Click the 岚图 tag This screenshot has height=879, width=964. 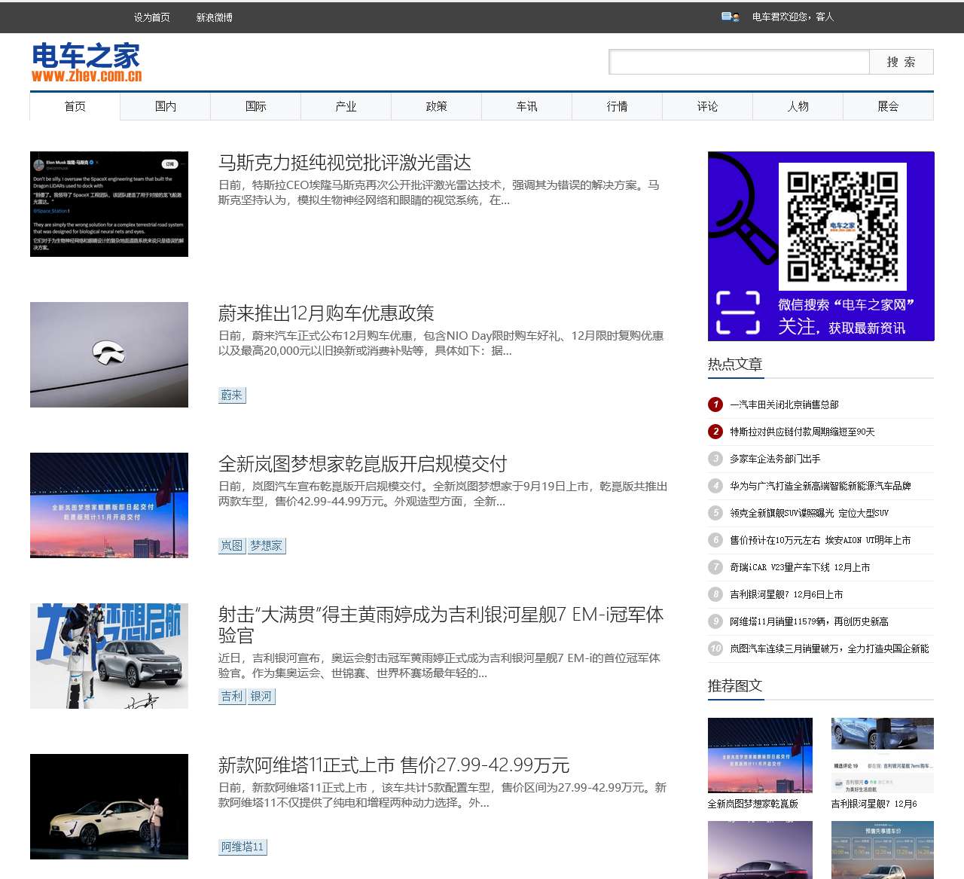pos(232,545)
